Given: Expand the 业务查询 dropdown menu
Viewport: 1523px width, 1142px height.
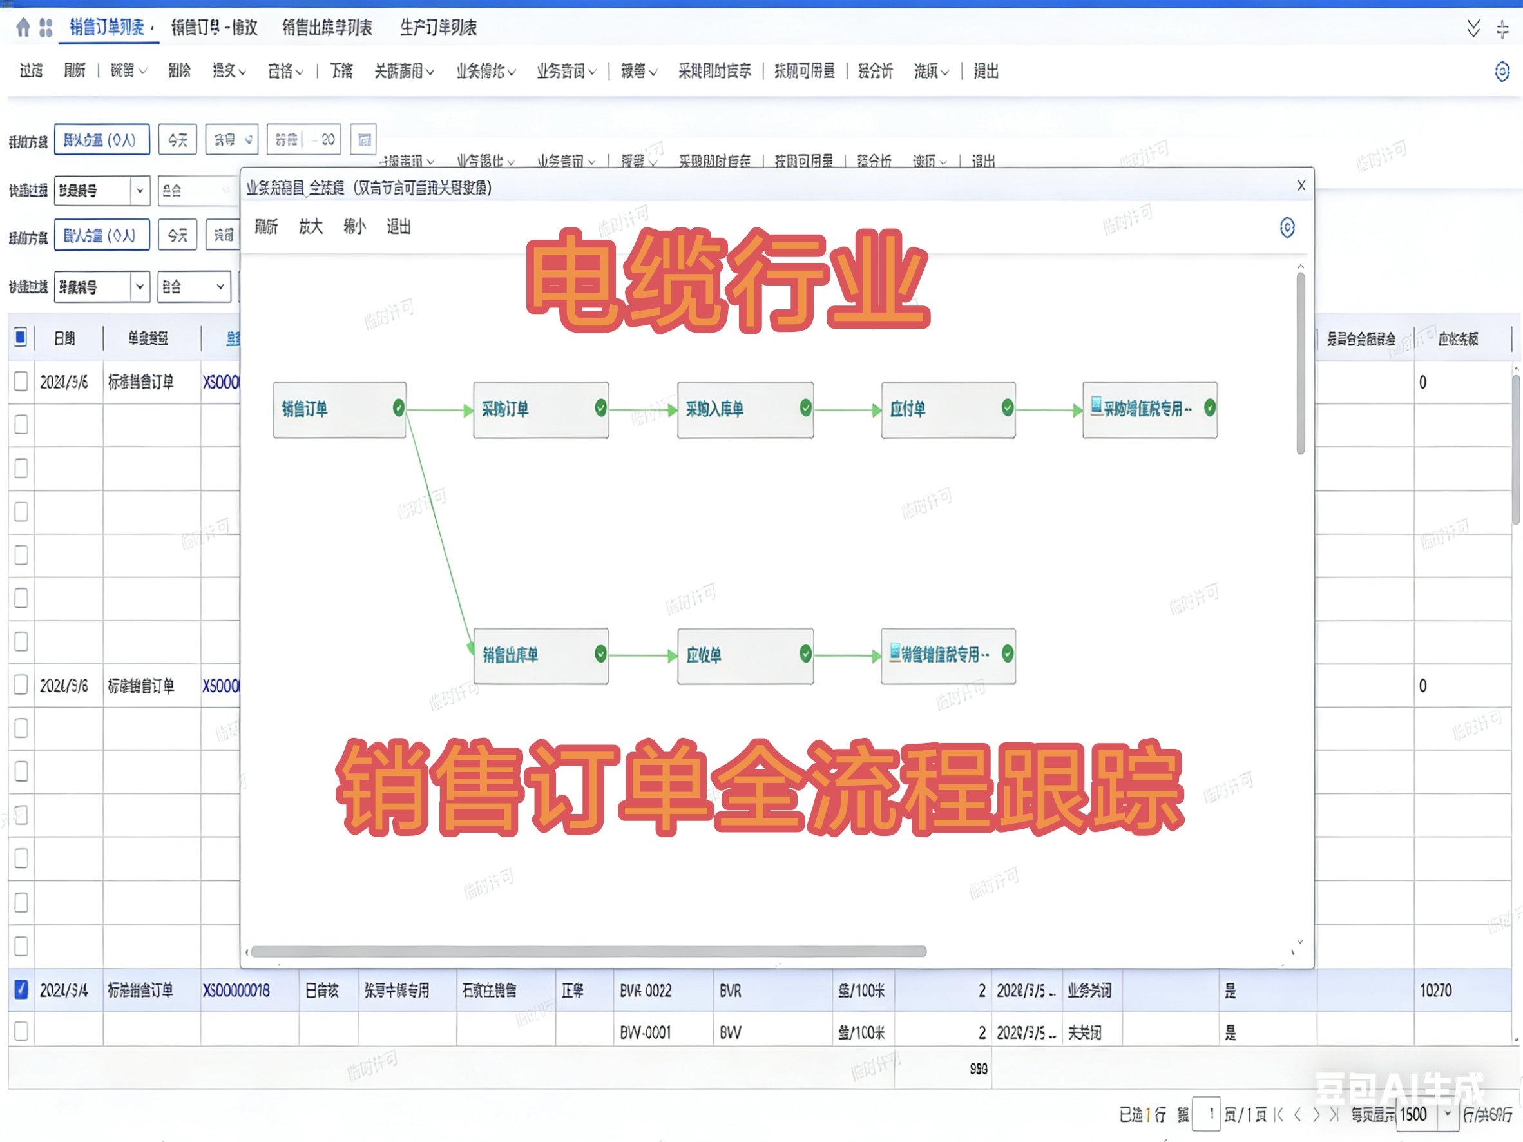Looking at the screenshot, I should (567, 71).
